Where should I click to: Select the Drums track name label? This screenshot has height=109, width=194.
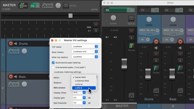coord(23,44)
